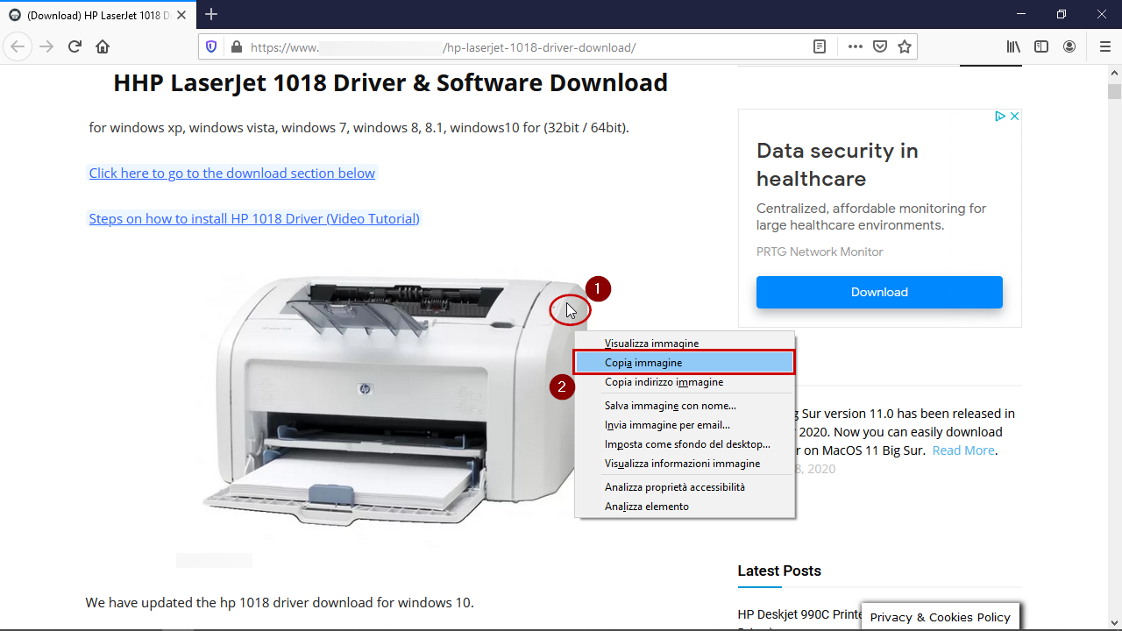Minimize the Firefox window
The image size is (1122, 631).
(x=1020, y=14)
